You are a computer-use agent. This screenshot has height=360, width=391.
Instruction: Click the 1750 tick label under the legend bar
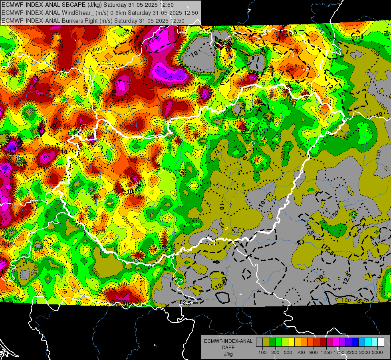pyautogui.click(x=339, y=352)
